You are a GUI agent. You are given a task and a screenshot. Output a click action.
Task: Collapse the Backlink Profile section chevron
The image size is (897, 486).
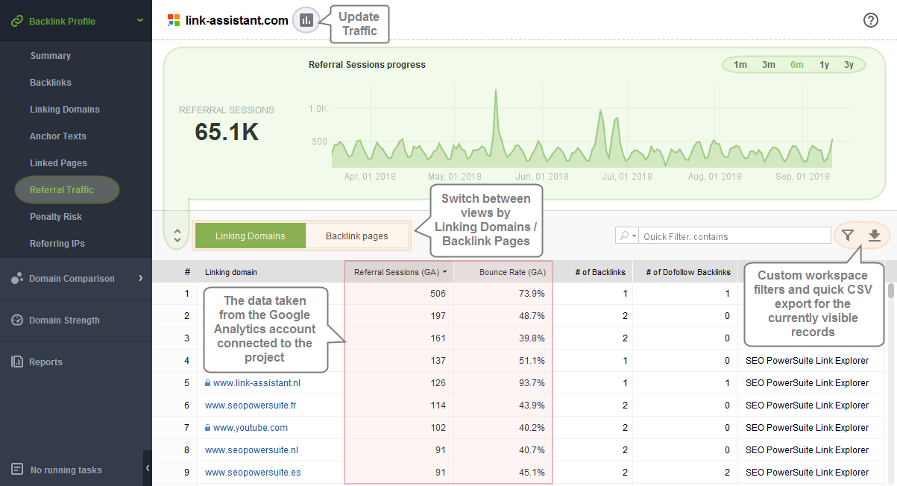[139, 20]
